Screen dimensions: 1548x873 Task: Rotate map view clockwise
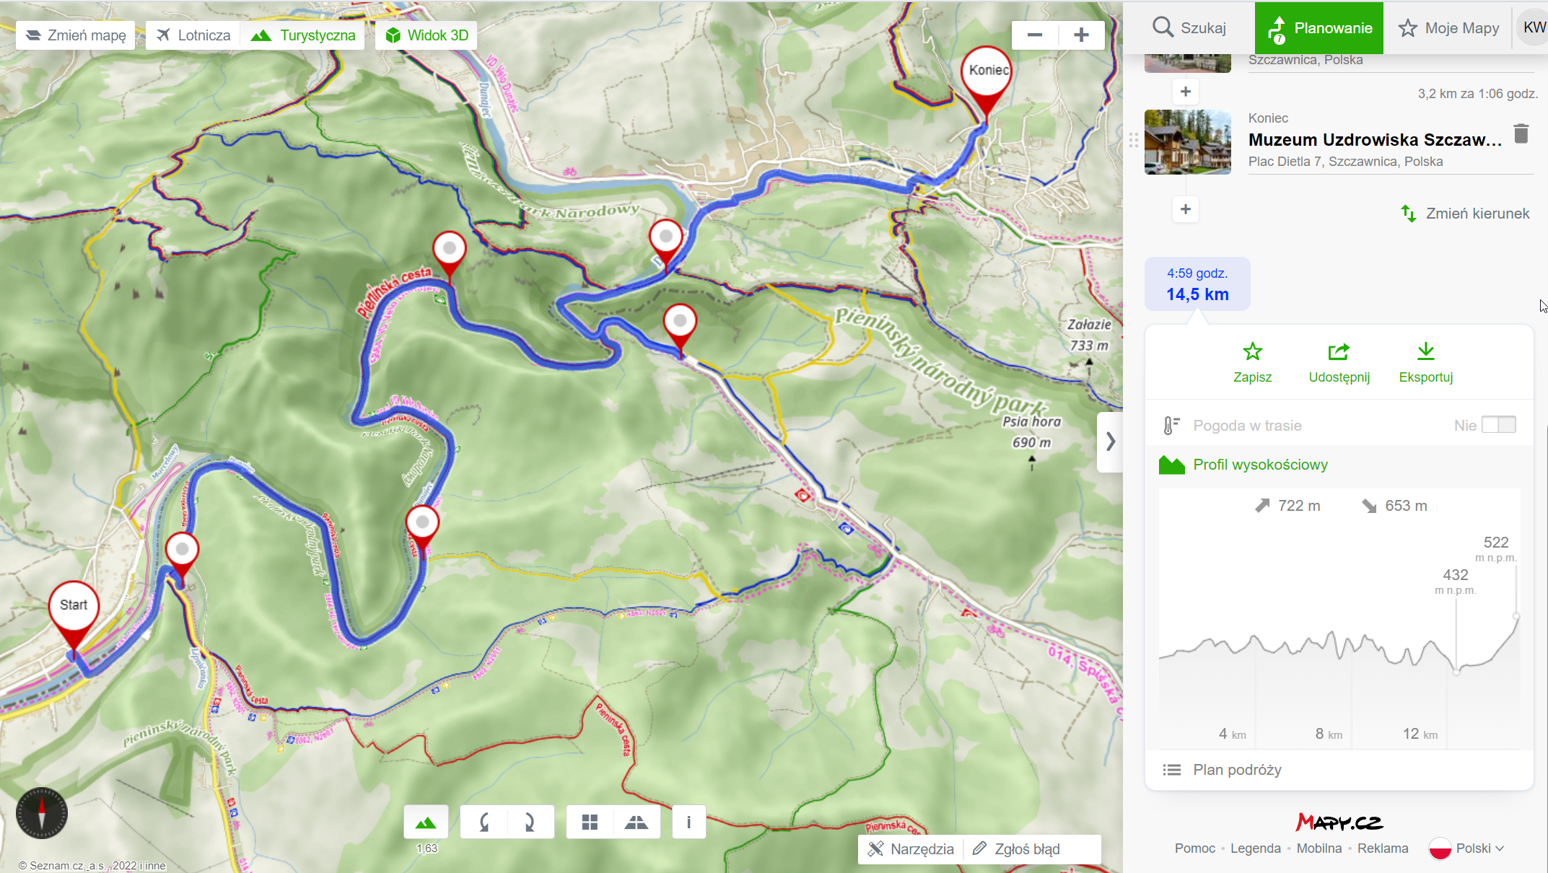[x=530, y=822]
